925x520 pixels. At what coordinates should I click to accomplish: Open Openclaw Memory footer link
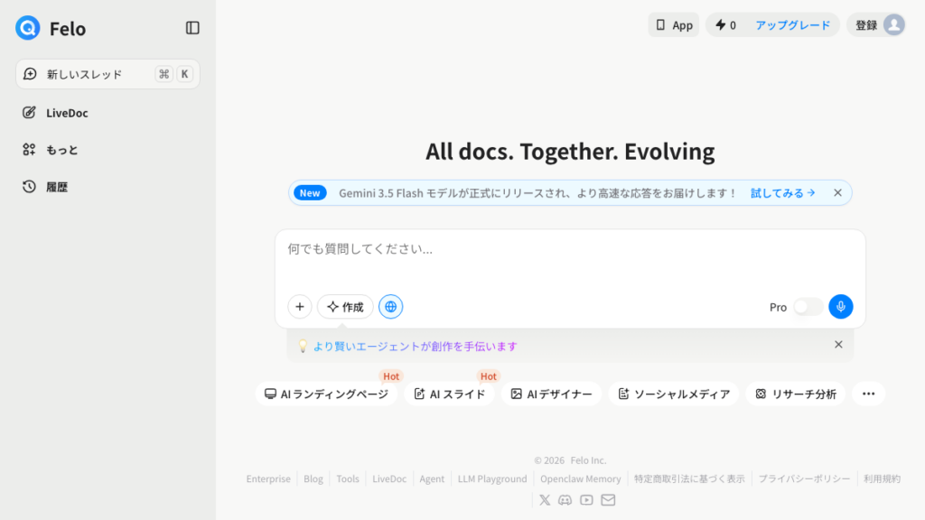581,478
